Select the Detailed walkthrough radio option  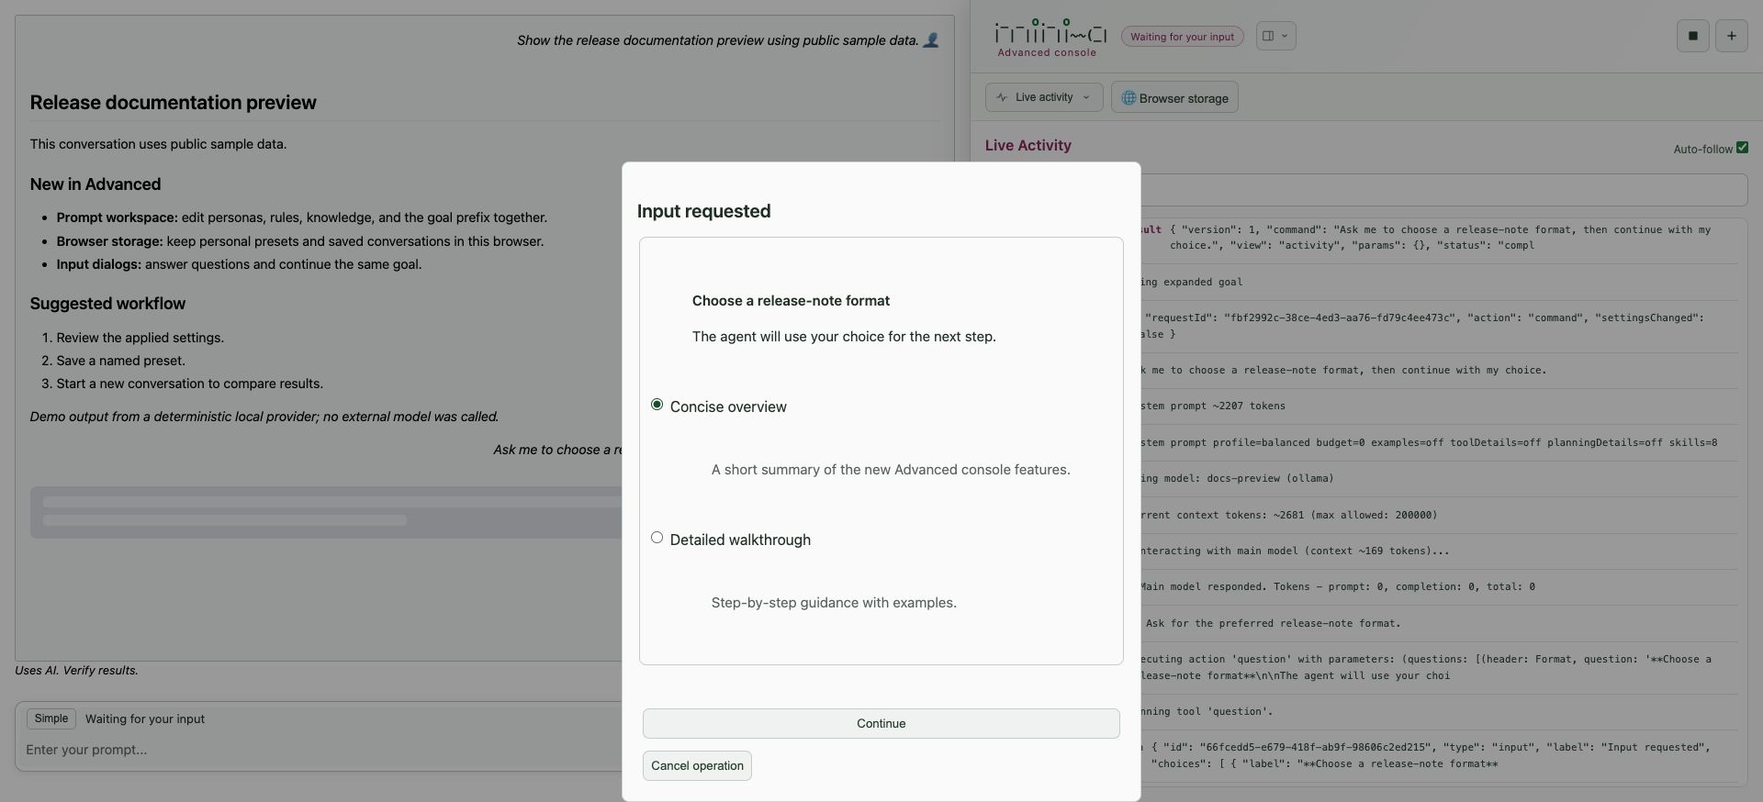657,538
